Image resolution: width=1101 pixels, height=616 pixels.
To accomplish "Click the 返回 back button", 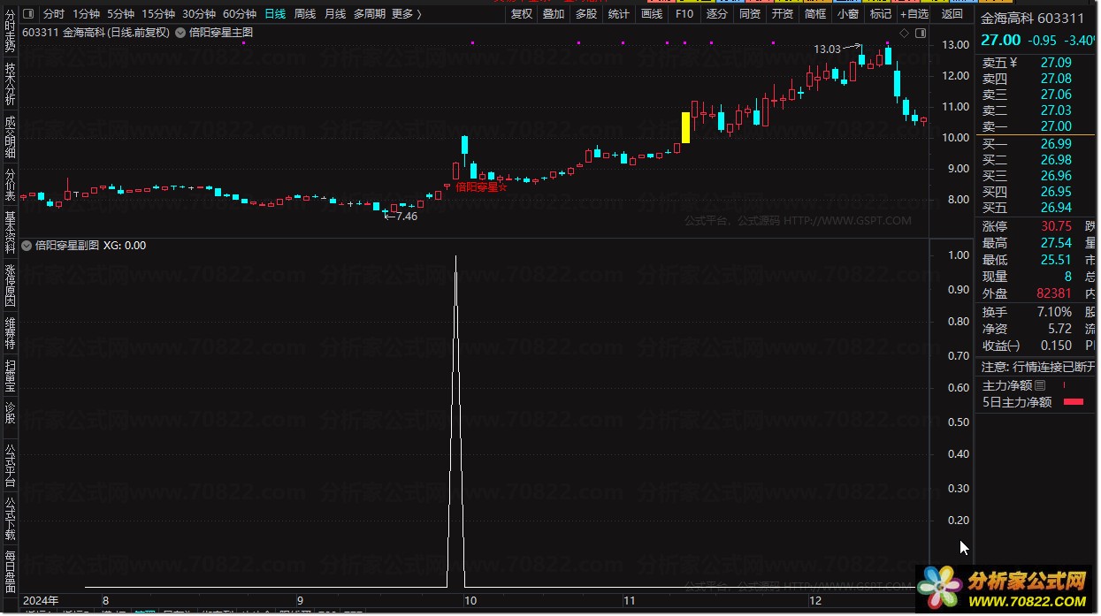I will coord(952,14).
